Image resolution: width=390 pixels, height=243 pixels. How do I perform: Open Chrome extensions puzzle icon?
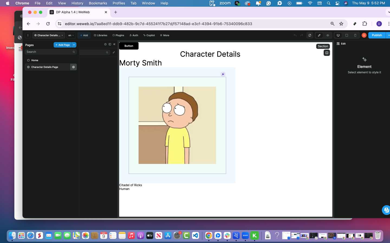[x=365, y=24]
